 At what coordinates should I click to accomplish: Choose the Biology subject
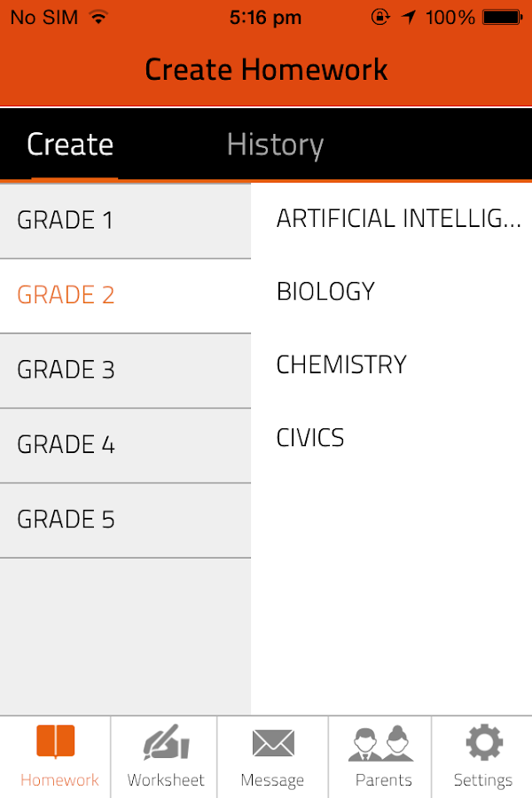[x=326, y=292]
